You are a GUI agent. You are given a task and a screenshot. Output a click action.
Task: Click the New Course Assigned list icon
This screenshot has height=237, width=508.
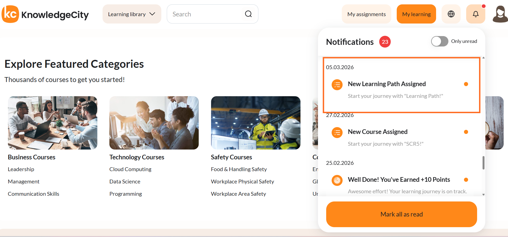click(337, 133)
